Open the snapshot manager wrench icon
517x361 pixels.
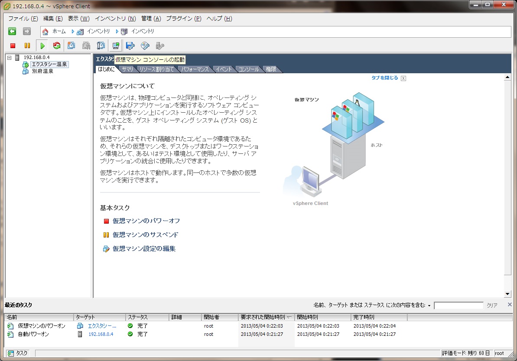click(x=101, y=46)
